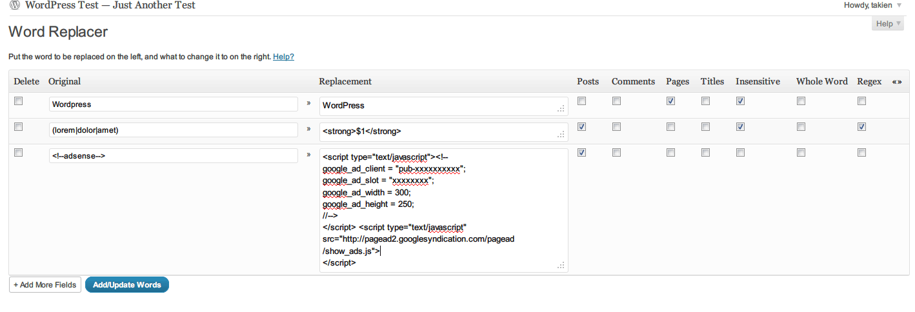Click resize handle of WordPress replacement box
915x312 pixels.
click(x=561, y=109)
